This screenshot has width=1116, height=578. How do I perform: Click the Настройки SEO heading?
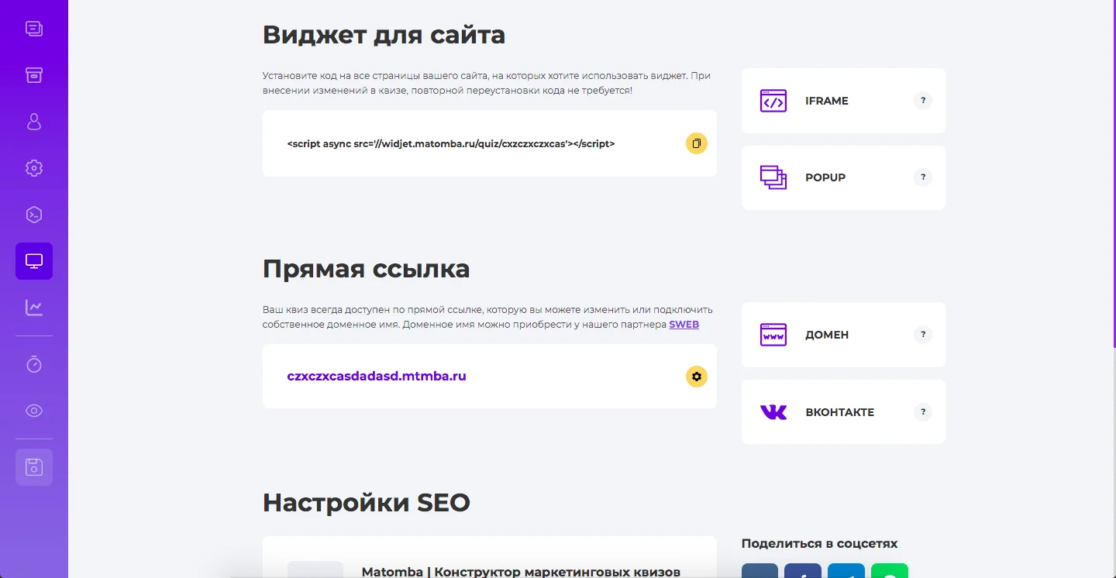[367, 503]
